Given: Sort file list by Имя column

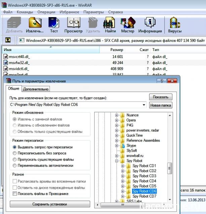Looking at the screenshot, I should 51,50.
